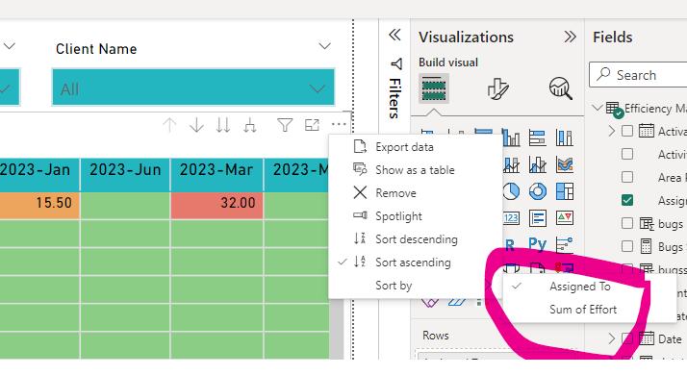This screenshot has width=687, height=375.
Task: Choose Spotlight from context menu
Action: click(x=416, y=216)
